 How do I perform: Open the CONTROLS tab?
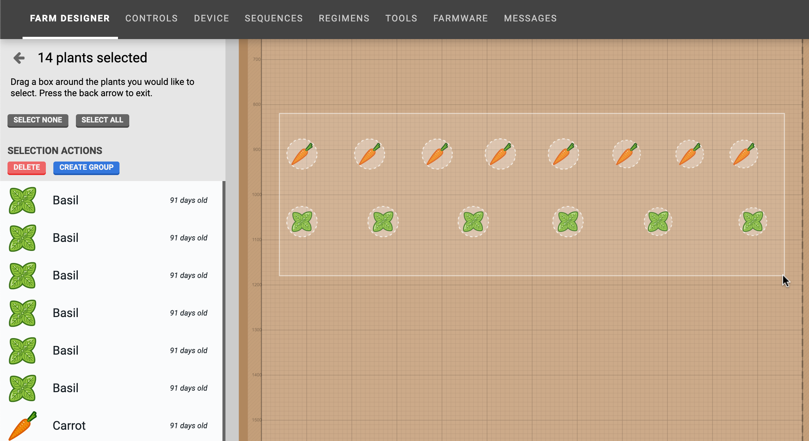[x=151, y=18]
